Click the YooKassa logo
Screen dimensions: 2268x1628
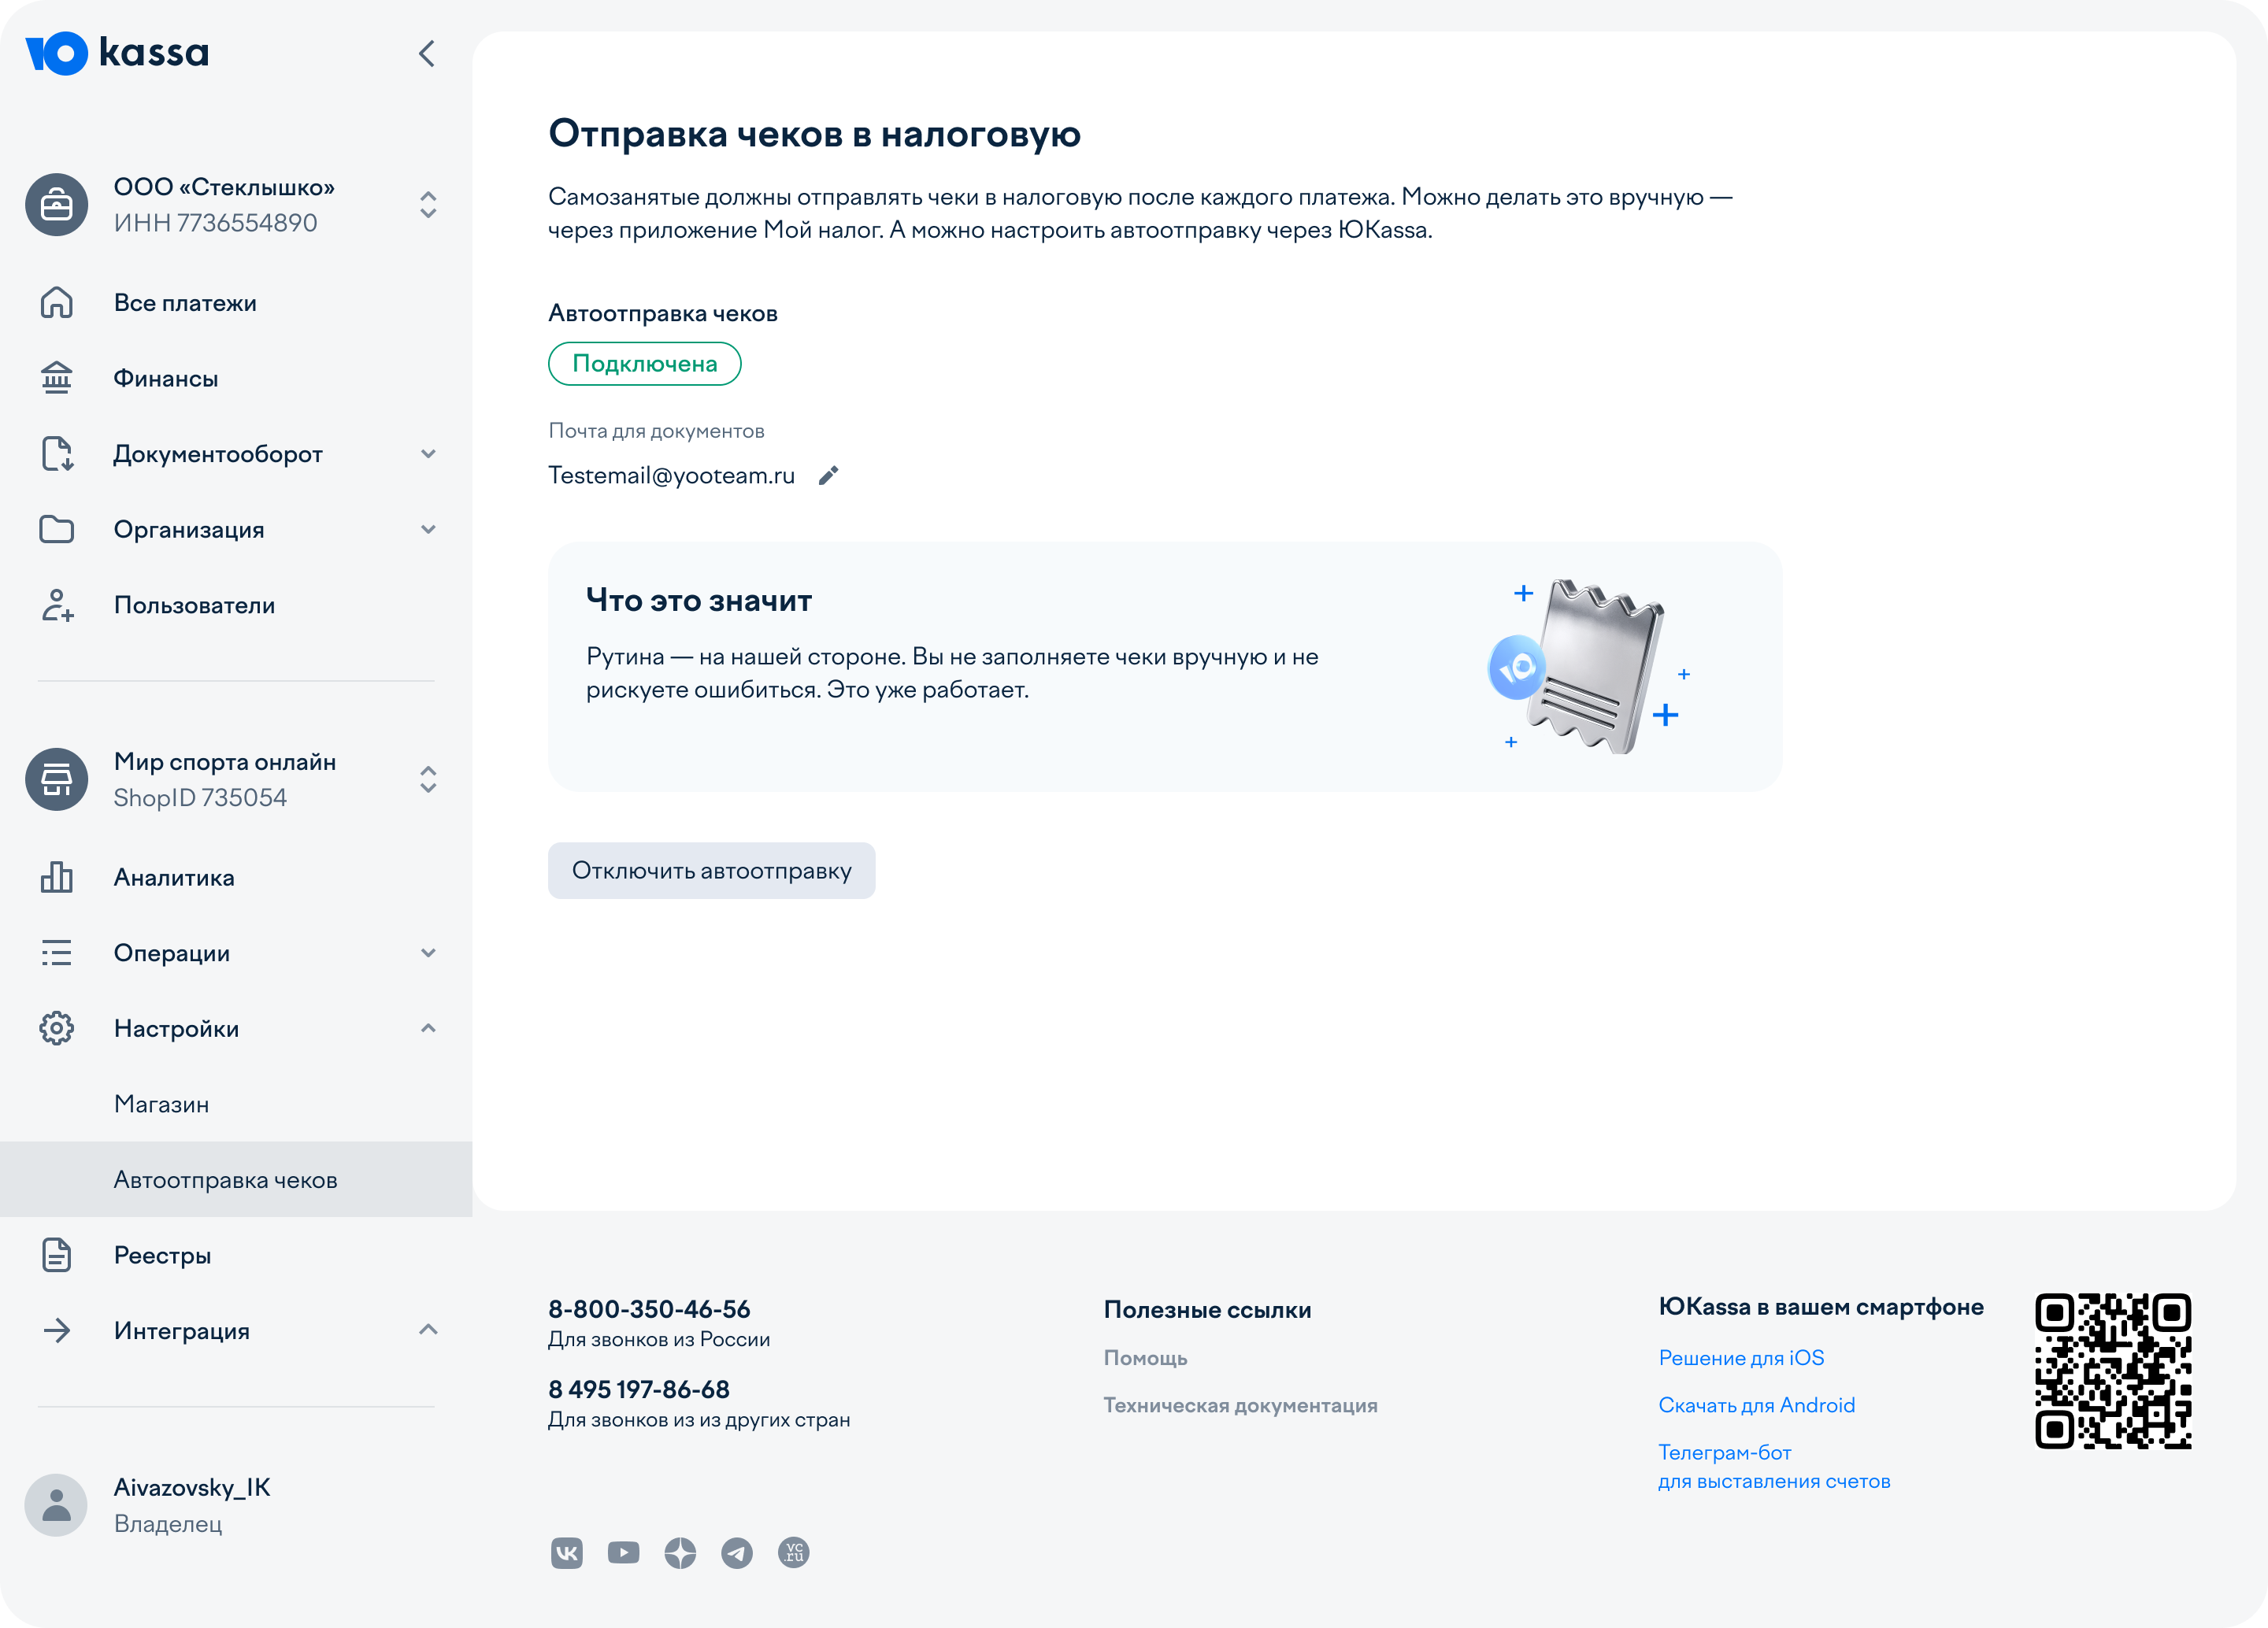pos(117,53)
